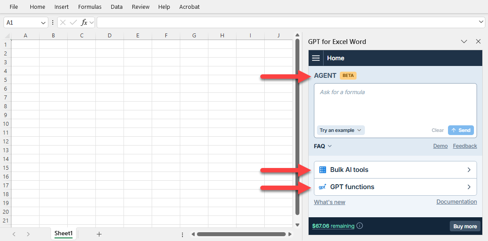Image resolution: width=488 pixels, height=241 pixels.
Task: Click the Home title in pane header
Action: 335,58
